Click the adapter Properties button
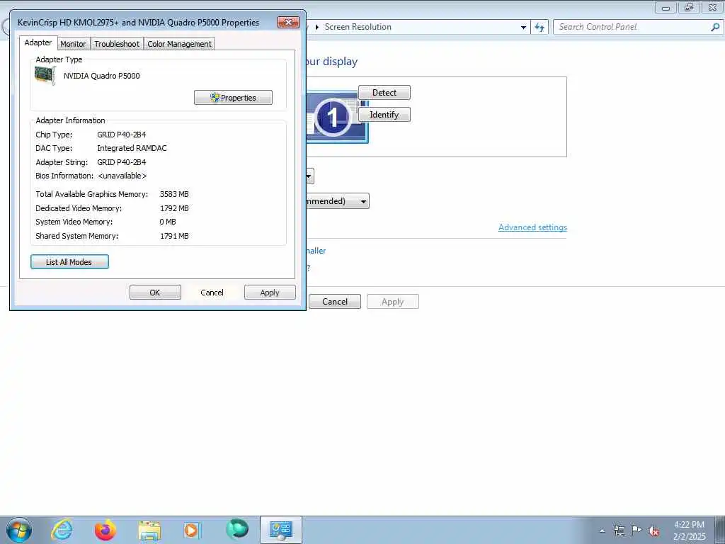This screenshot has height=544, width=725. coord(233,98)
